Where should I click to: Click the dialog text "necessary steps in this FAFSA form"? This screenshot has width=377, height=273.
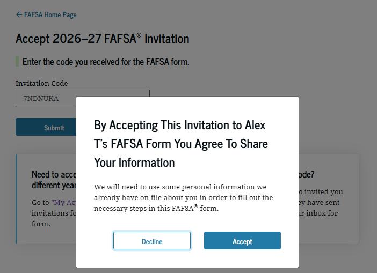(x=156, y=208)
